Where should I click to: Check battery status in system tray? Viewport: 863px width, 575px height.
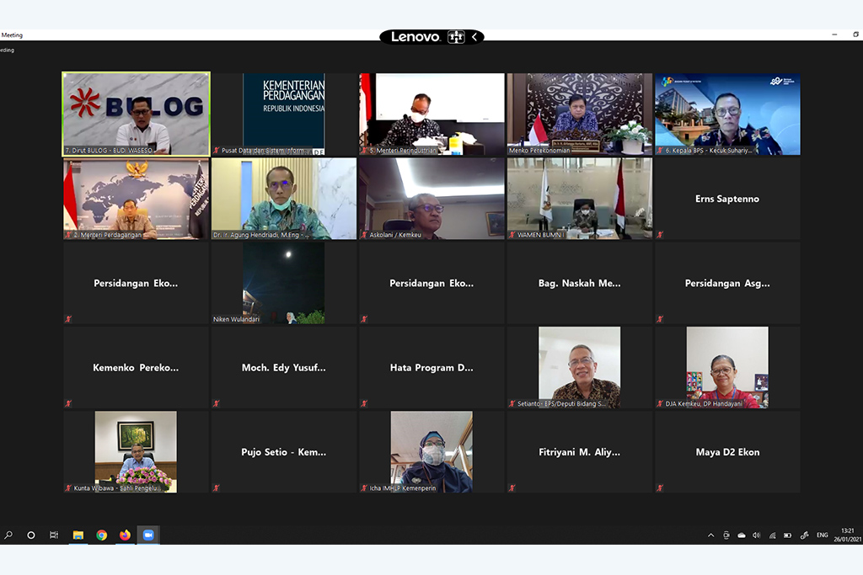point(788,535)
